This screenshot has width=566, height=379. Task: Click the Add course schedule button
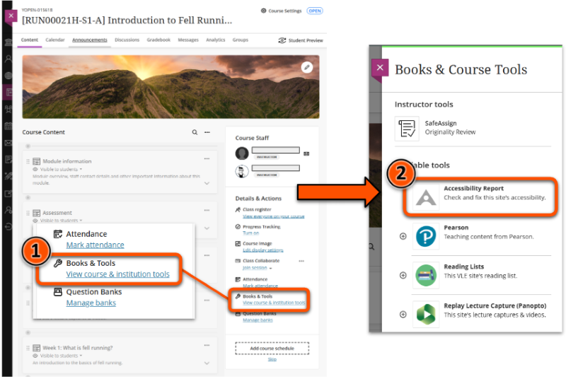pyautogui.click(x=272, y=348)
